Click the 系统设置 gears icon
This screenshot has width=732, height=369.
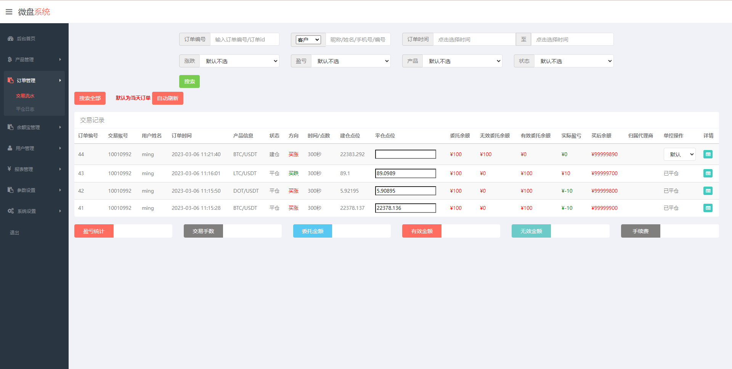(x=11, y=211)
